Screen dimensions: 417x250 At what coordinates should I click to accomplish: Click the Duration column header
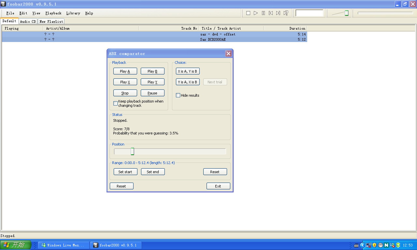tap(285, 28)
